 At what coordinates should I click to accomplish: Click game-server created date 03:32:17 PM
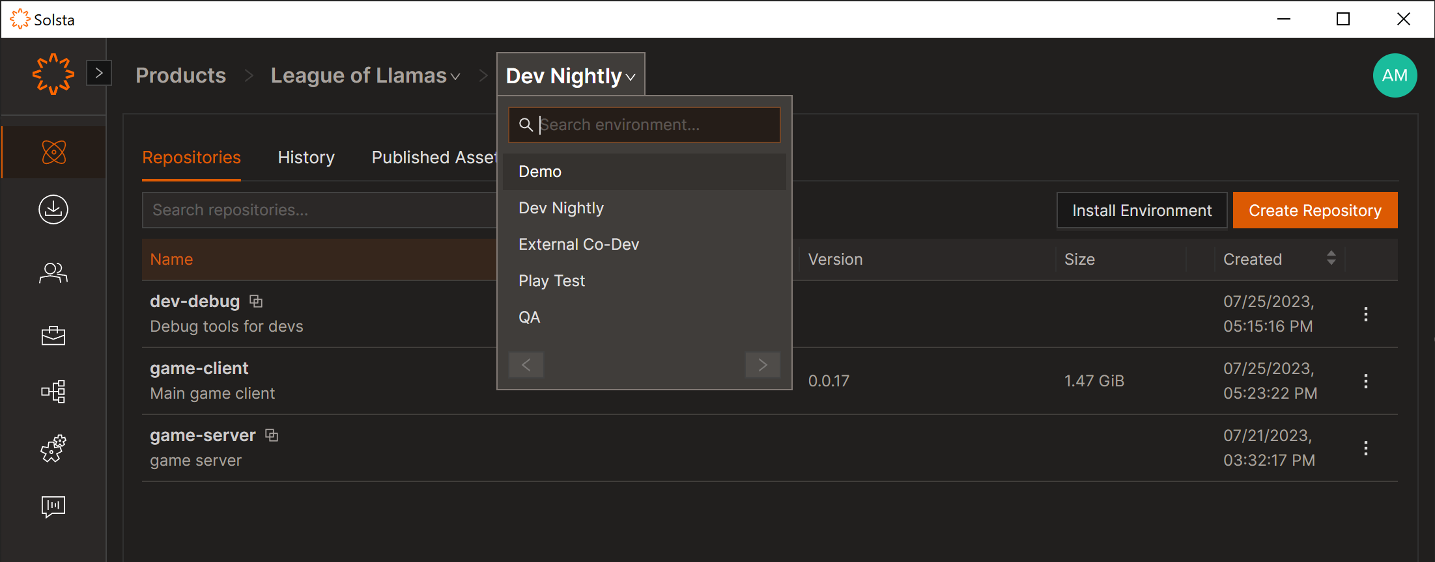click(x=1269, y=448)
